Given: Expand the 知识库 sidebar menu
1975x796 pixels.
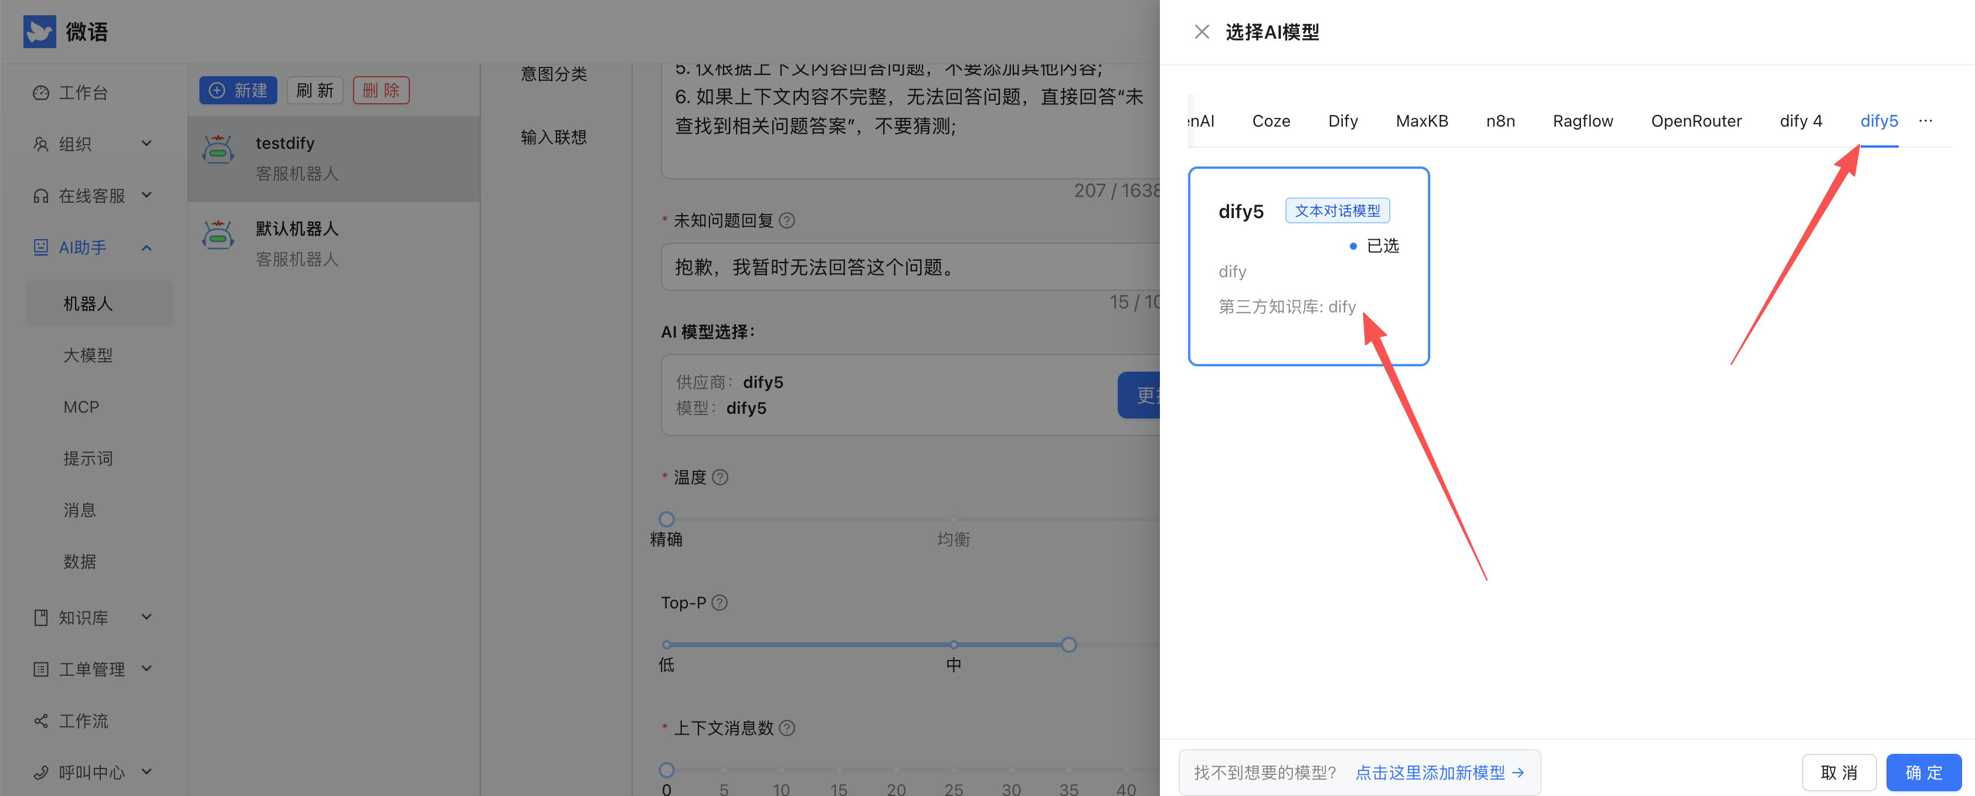Looking at the screenshot, I should (92, 617).
